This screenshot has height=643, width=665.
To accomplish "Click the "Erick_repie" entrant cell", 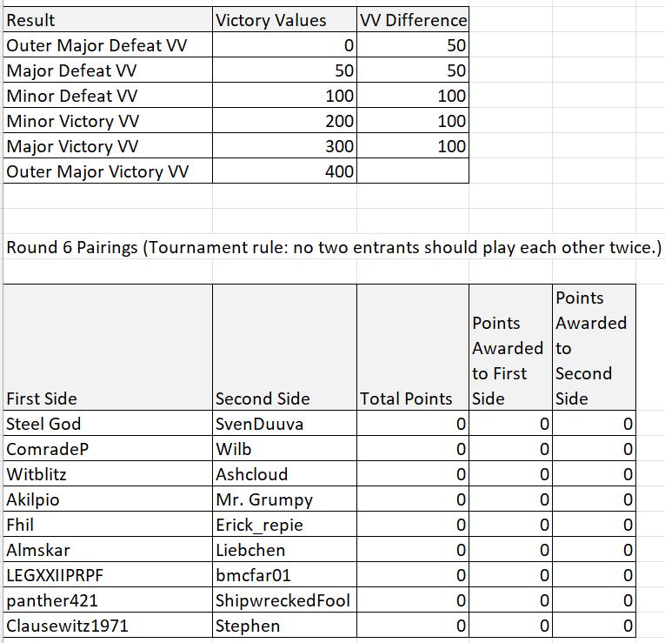I will click(283, 525).
